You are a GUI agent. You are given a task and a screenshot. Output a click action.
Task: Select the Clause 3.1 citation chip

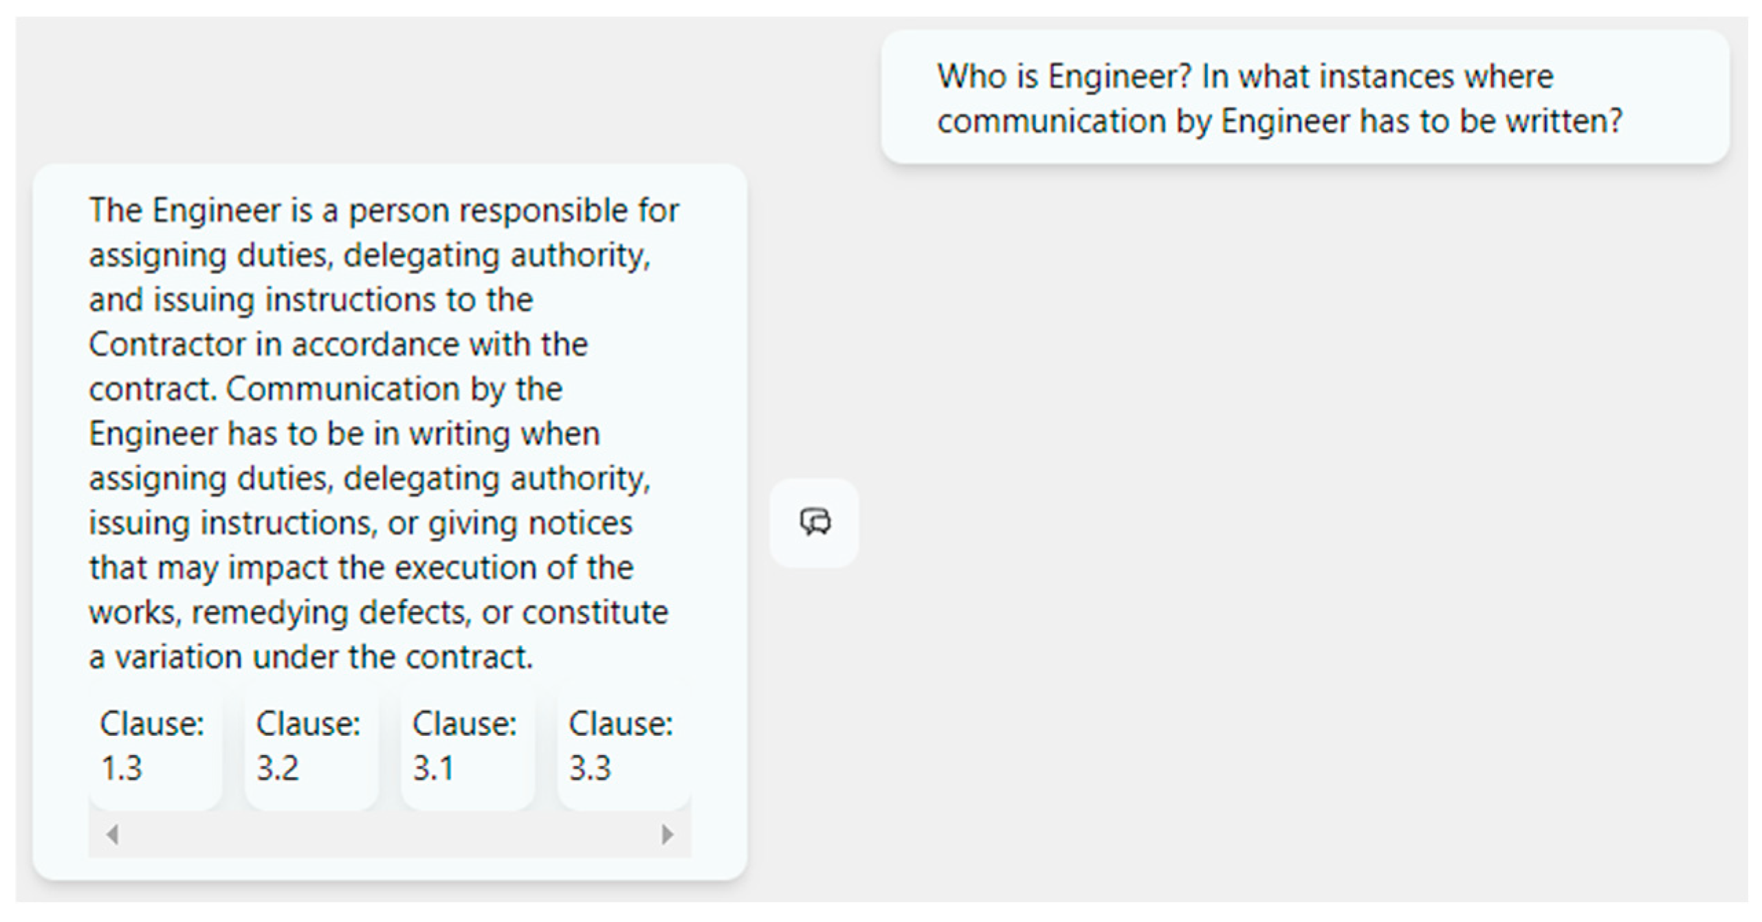[x=466, y=746]
